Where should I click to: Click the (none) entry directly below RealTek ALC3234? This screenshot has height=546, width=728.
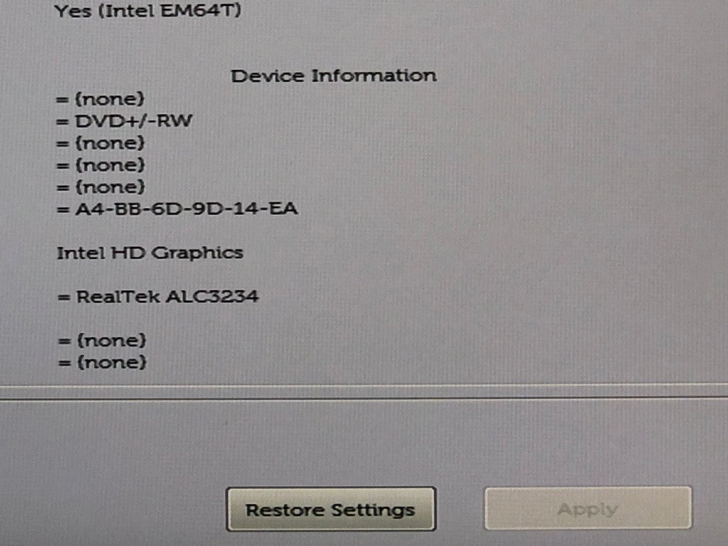click(x=111, y=340)
